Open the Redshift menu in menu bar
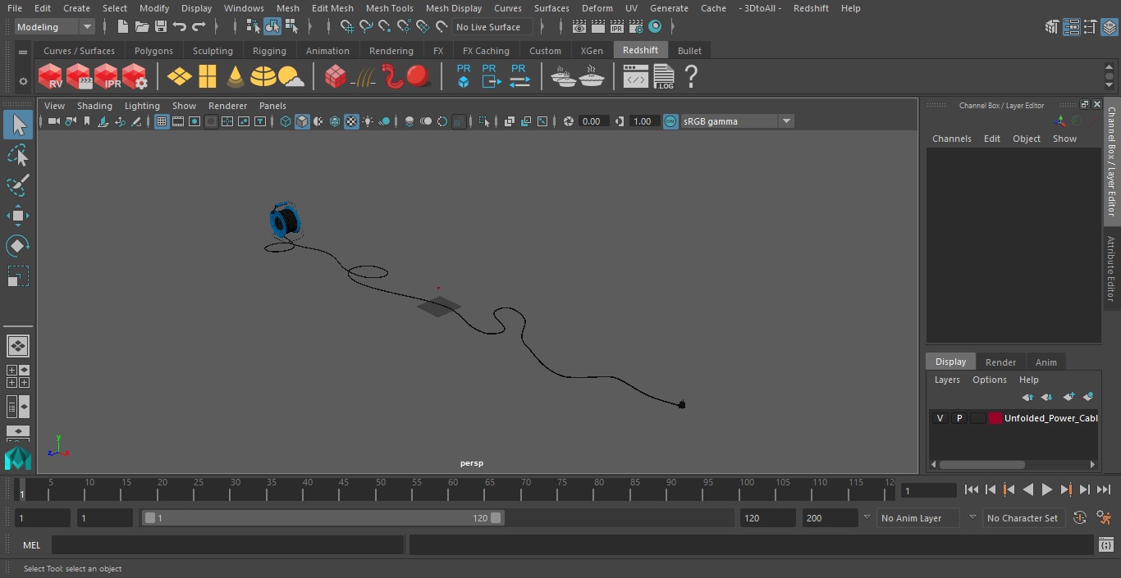Screen dimensions: 1121x578 811,8
